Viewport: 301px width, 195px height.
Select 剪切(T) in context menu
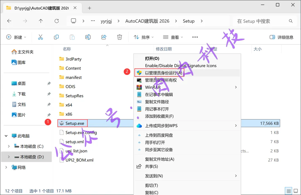(187, 186)
